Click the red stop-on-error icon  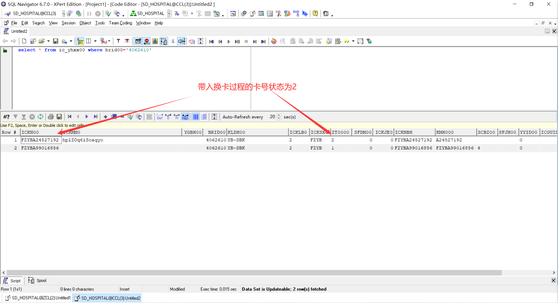point(147,42)
